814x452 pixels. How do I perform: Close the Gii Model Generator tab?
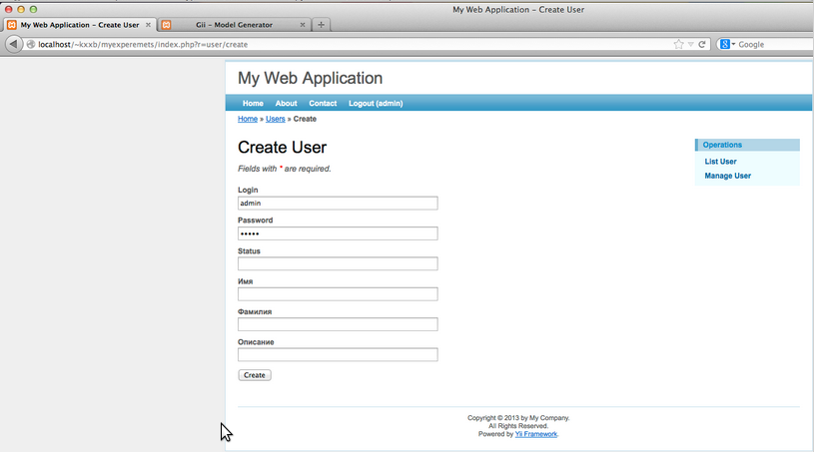[303, 24]
